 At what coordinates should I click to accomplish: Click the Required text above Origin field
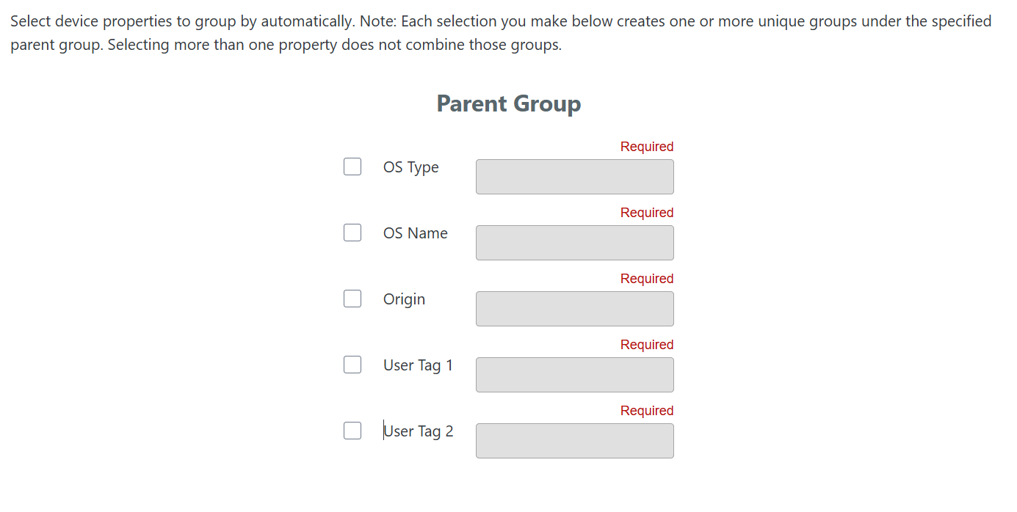tap(646, 279)
